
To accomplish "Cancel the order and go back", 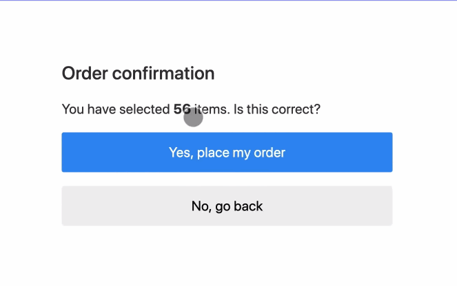I will point(227,206).
